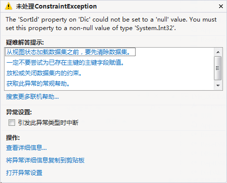Open 搜索更多联机帮助... link

[32, 97]
